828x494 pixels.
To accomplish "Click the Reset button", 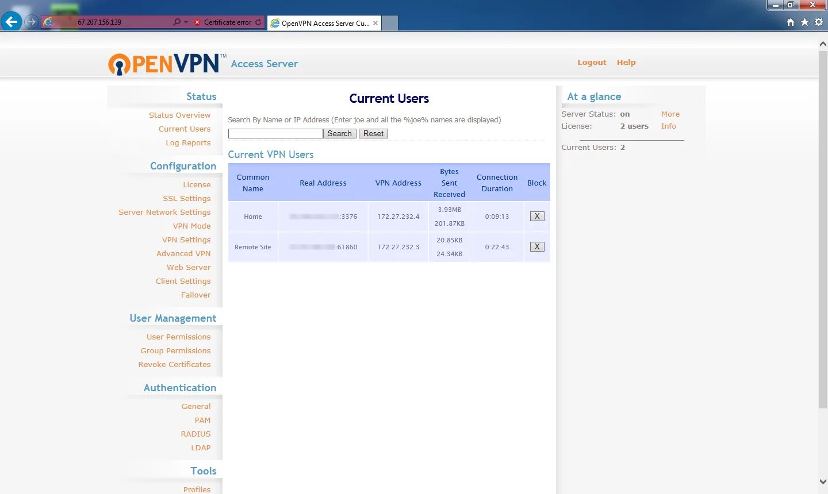I will tap(373, 133).
